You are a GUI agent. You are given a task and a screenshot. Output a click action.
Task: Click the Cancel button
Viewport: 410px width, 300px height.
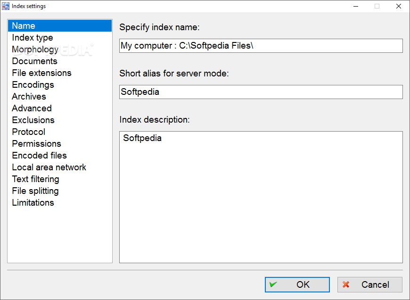(x=370, y=284)
